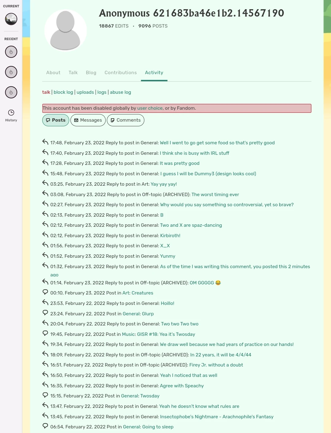Click the speech bubble icon beside the Twosday post
This screenshot has width=331, height=433.
tap(45, 395)
